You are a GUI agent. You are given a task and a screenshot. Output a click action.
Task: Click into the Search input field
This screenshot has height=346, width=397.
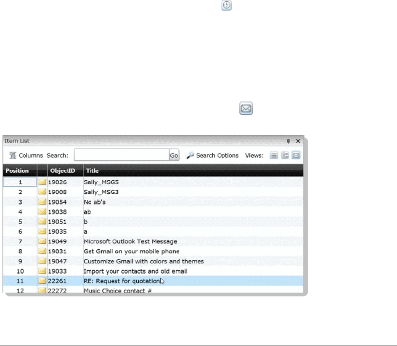(122, 155)
